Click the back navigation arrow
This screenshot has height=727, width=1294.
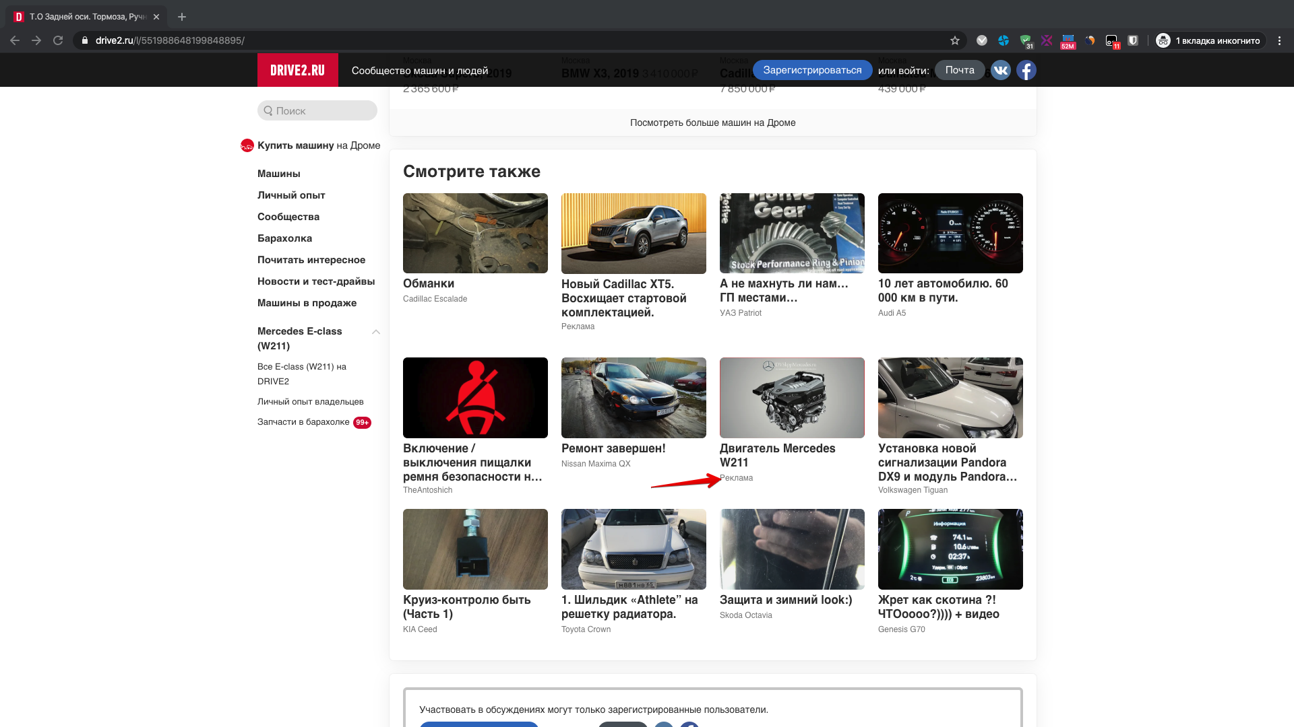(x=14, y=40)
